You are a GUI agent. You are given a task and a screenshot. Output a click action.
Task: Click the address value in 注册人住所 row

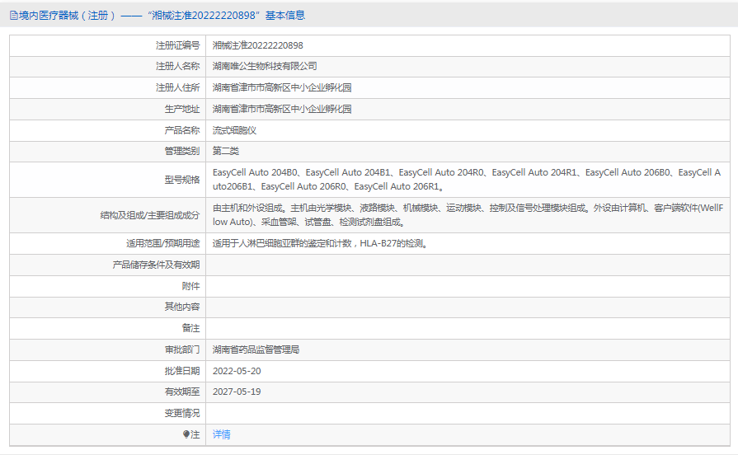282,87
